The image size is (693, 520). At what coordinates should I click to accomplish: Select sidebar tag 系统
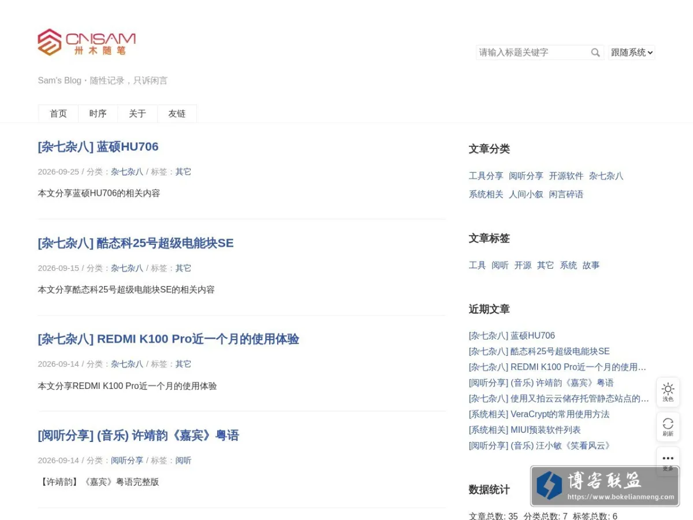coord(568,265)
